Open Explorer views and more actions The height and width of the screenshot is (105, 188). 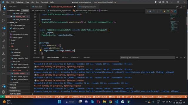27,7
